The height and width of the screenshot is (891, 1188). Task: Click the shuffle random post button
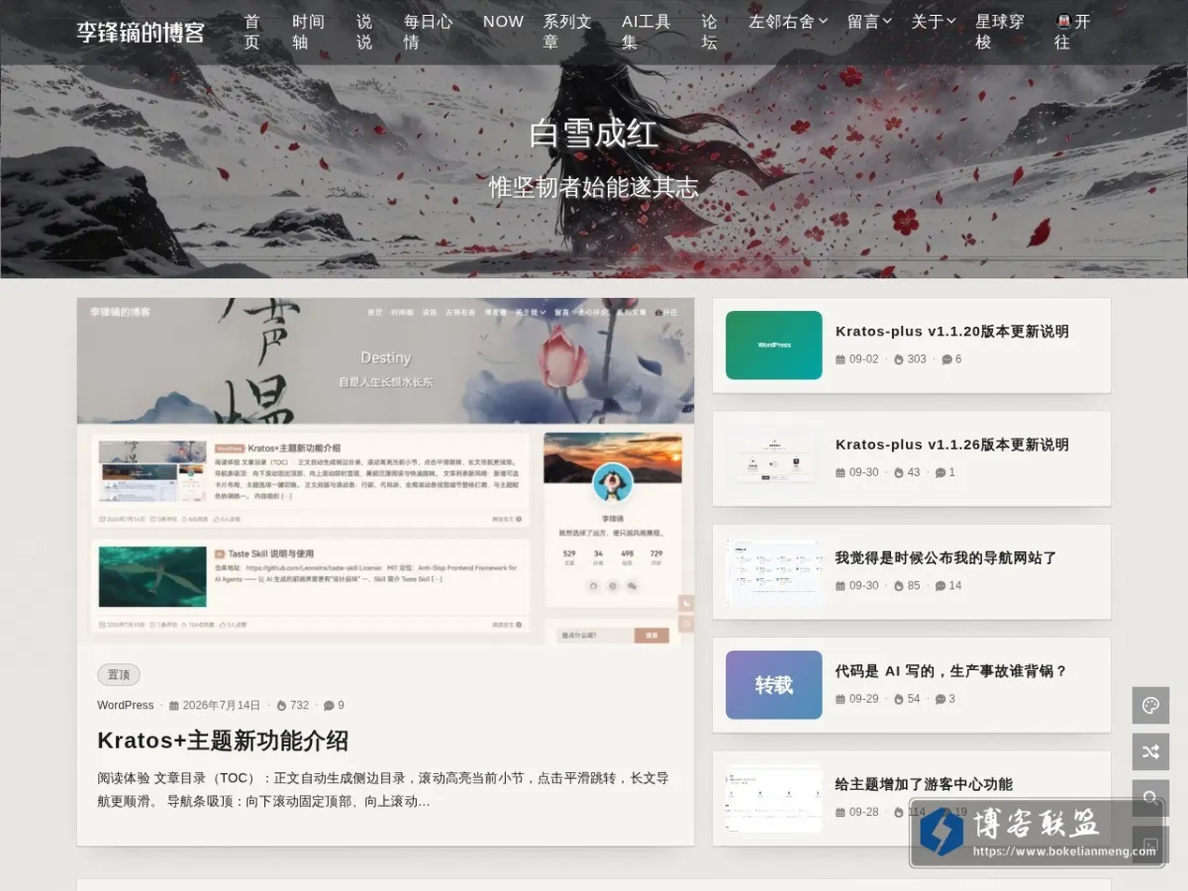point(1150,752)
